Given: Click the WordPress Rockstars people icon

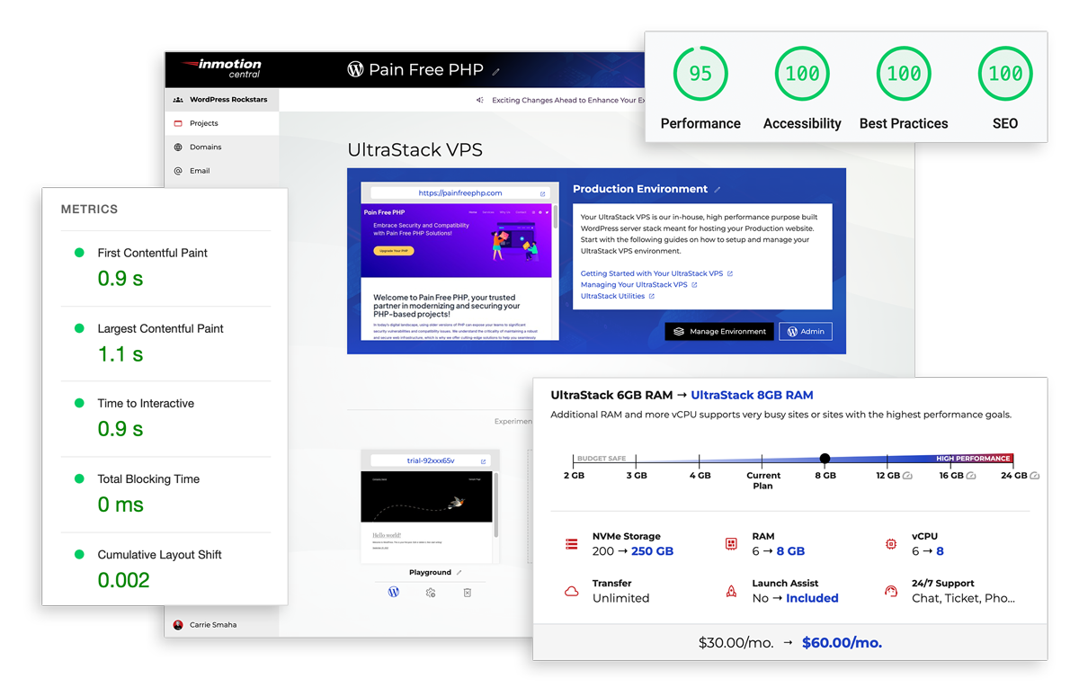Looking at the screenshot, I should pyautogui.click(x=178, y=99).
